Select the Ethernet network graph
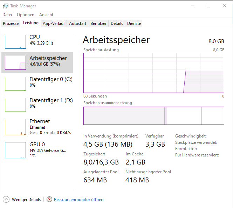Screen dimensions: 233x208 pos(15,127)
